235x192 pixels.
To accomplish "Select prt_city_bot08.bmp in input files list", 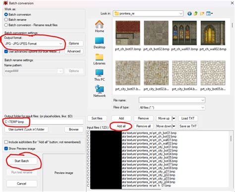I will (132, 168).
